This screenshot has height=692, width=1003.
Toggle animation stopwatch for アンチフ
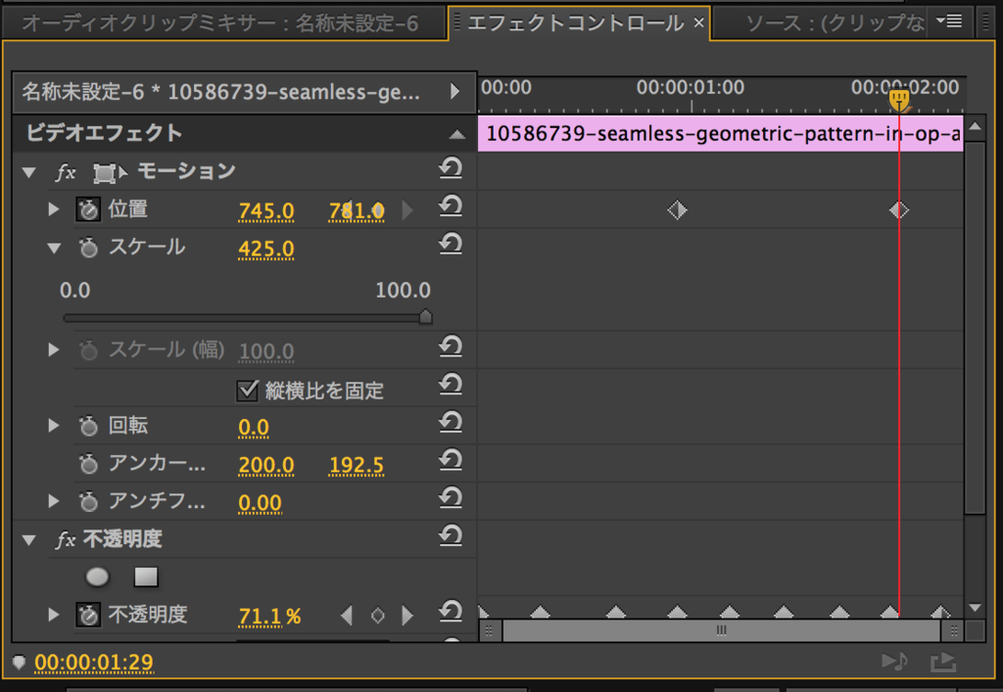coord(88,501)
